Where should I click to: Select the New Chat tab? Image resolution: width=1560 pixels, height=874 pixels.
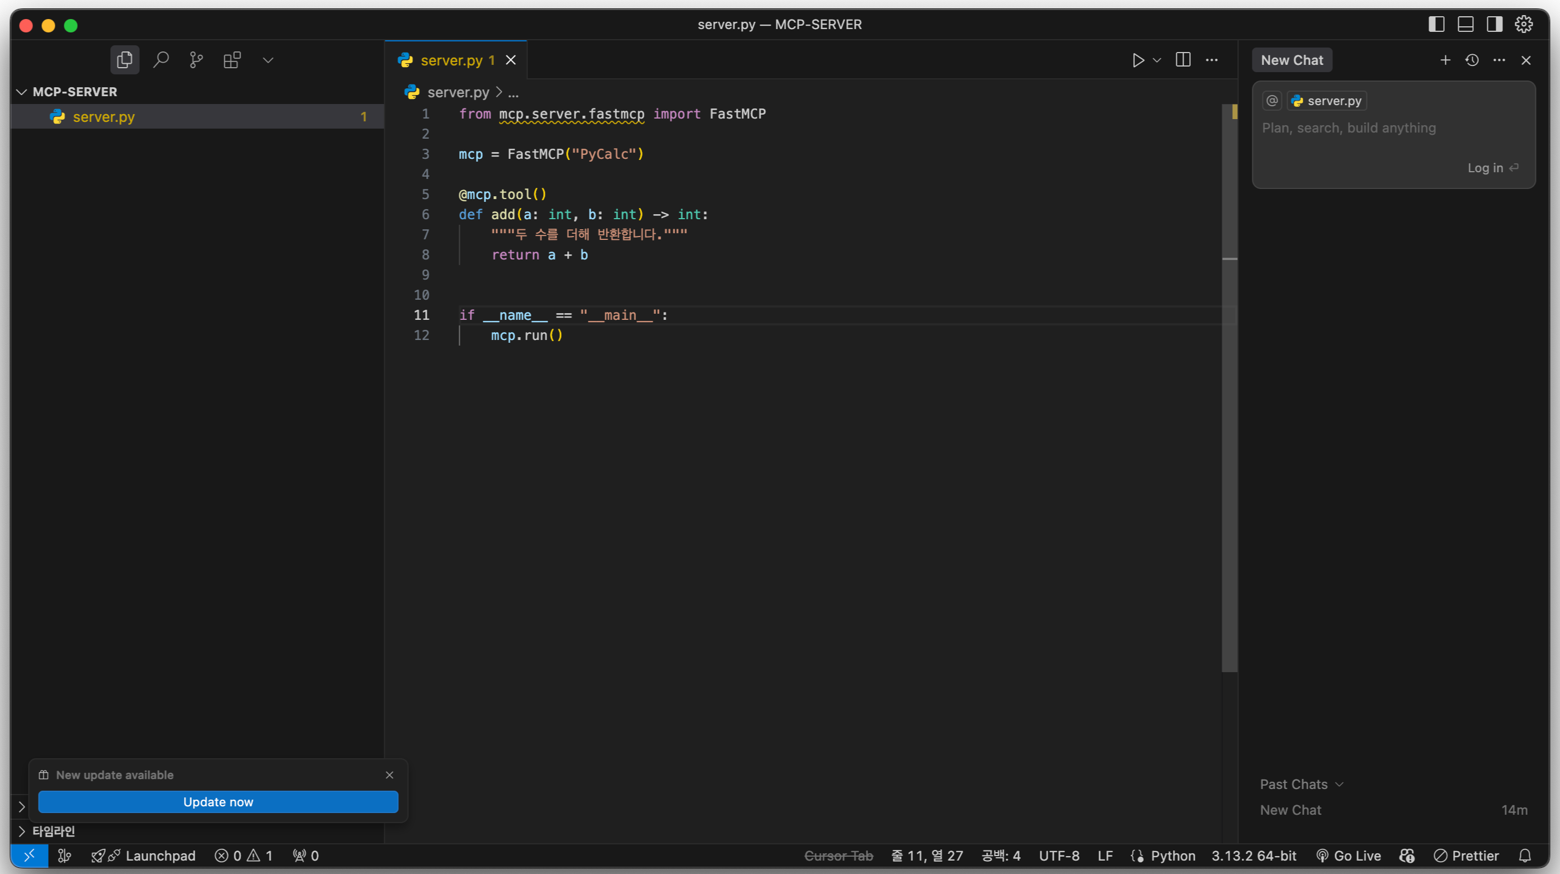tap(1292, 60)
